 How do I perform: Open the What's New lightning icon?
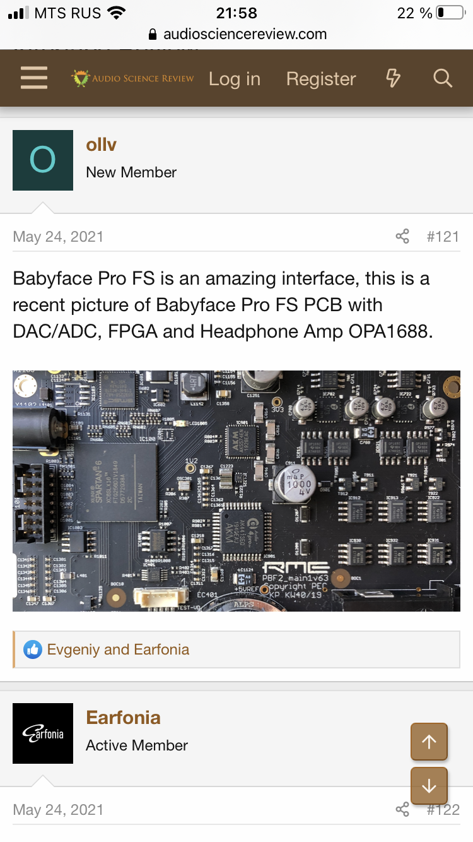click(393, 79)
